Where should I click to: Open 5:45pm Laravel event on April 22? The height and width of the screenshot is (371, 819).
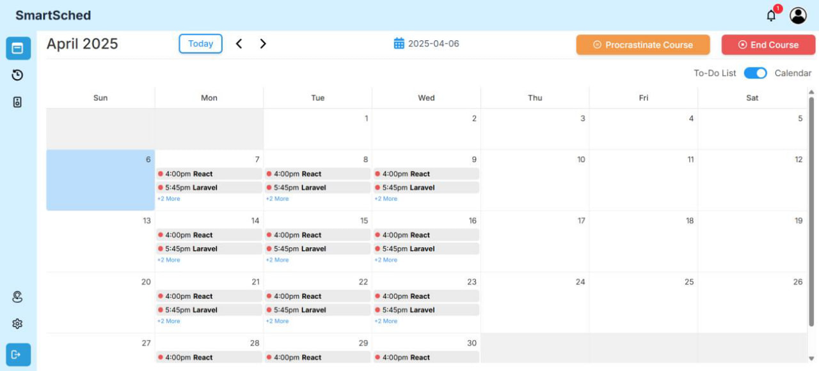318,310
